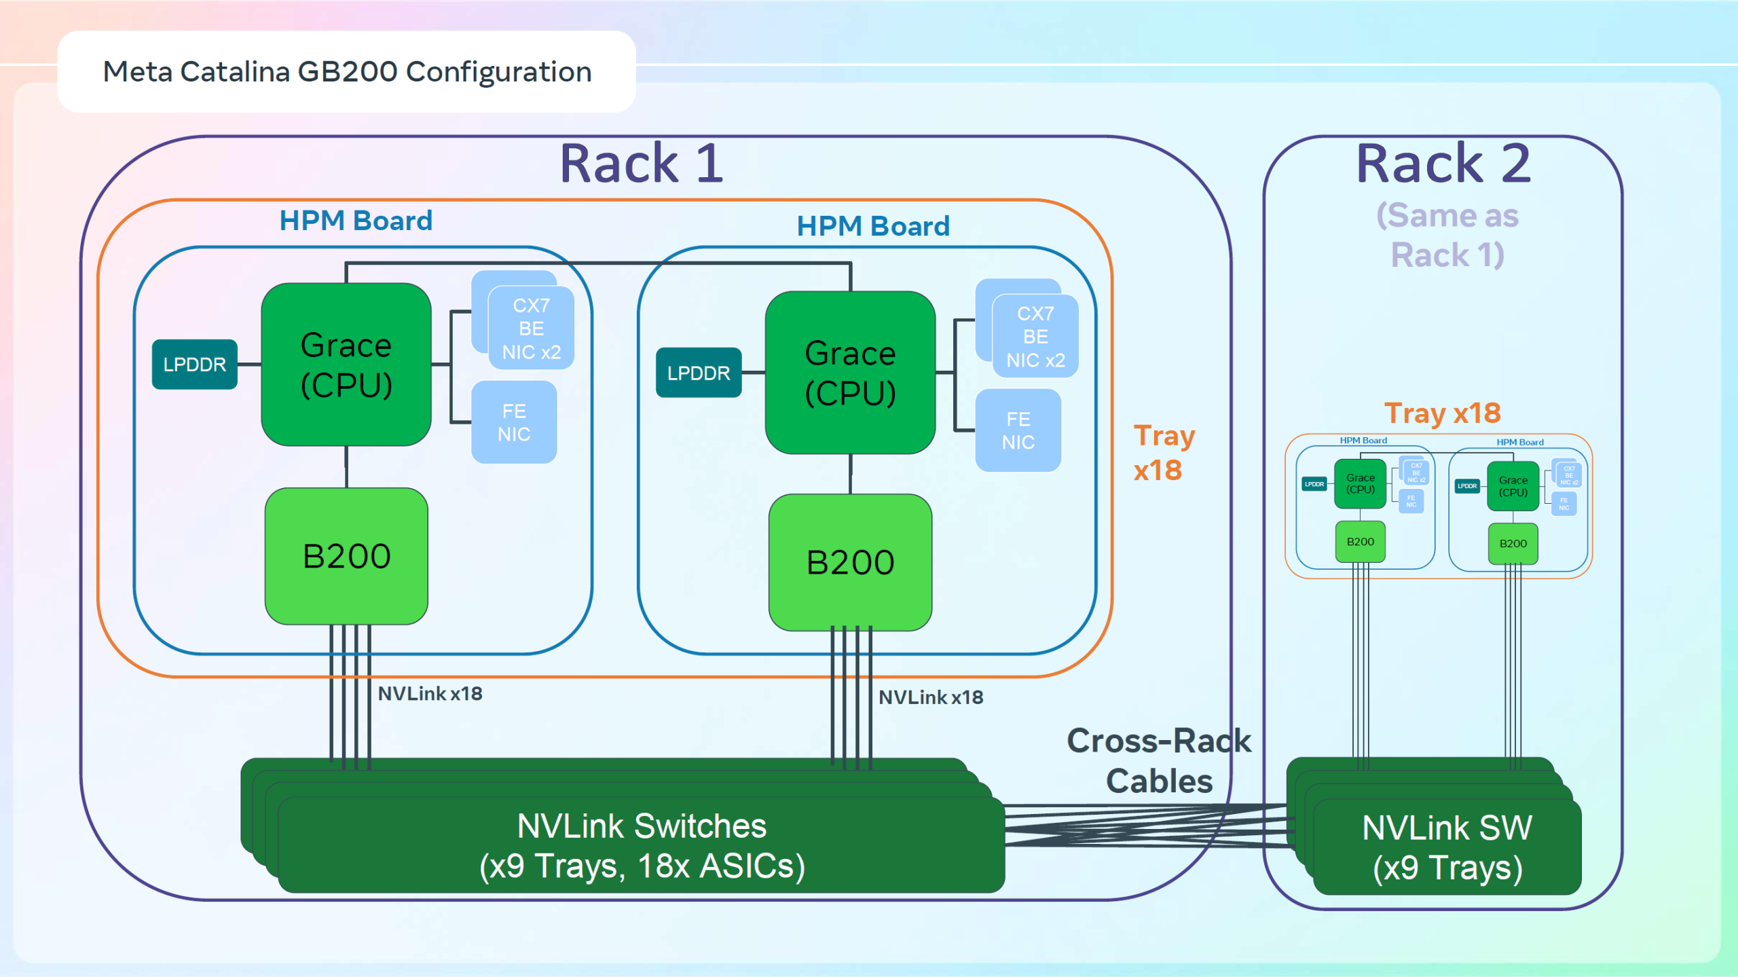Screen dimensions: 1738x977
Task: Click the right Grace (CPU) block in Rack 1
Action: click(850, 373)
